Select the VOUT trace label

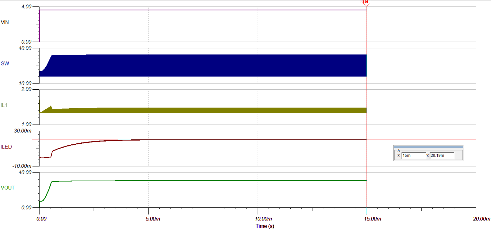8,188
